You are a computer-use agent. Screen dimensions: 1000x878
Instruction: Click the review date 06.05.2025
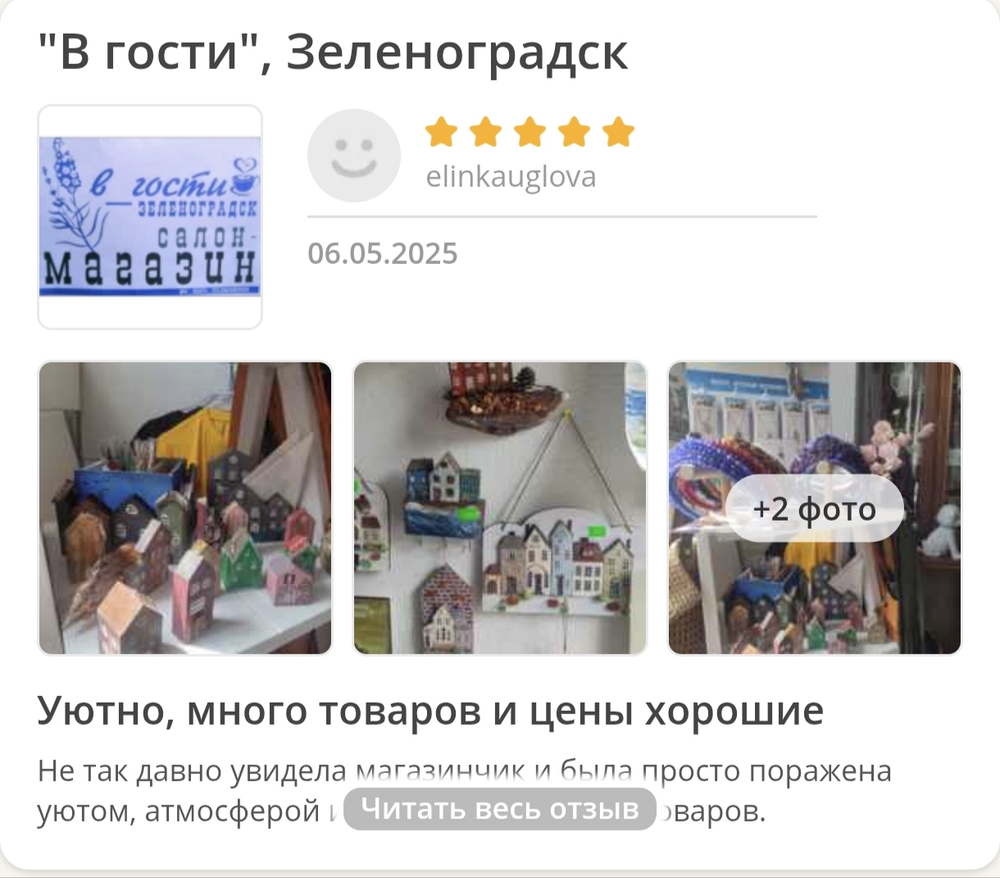383,253
